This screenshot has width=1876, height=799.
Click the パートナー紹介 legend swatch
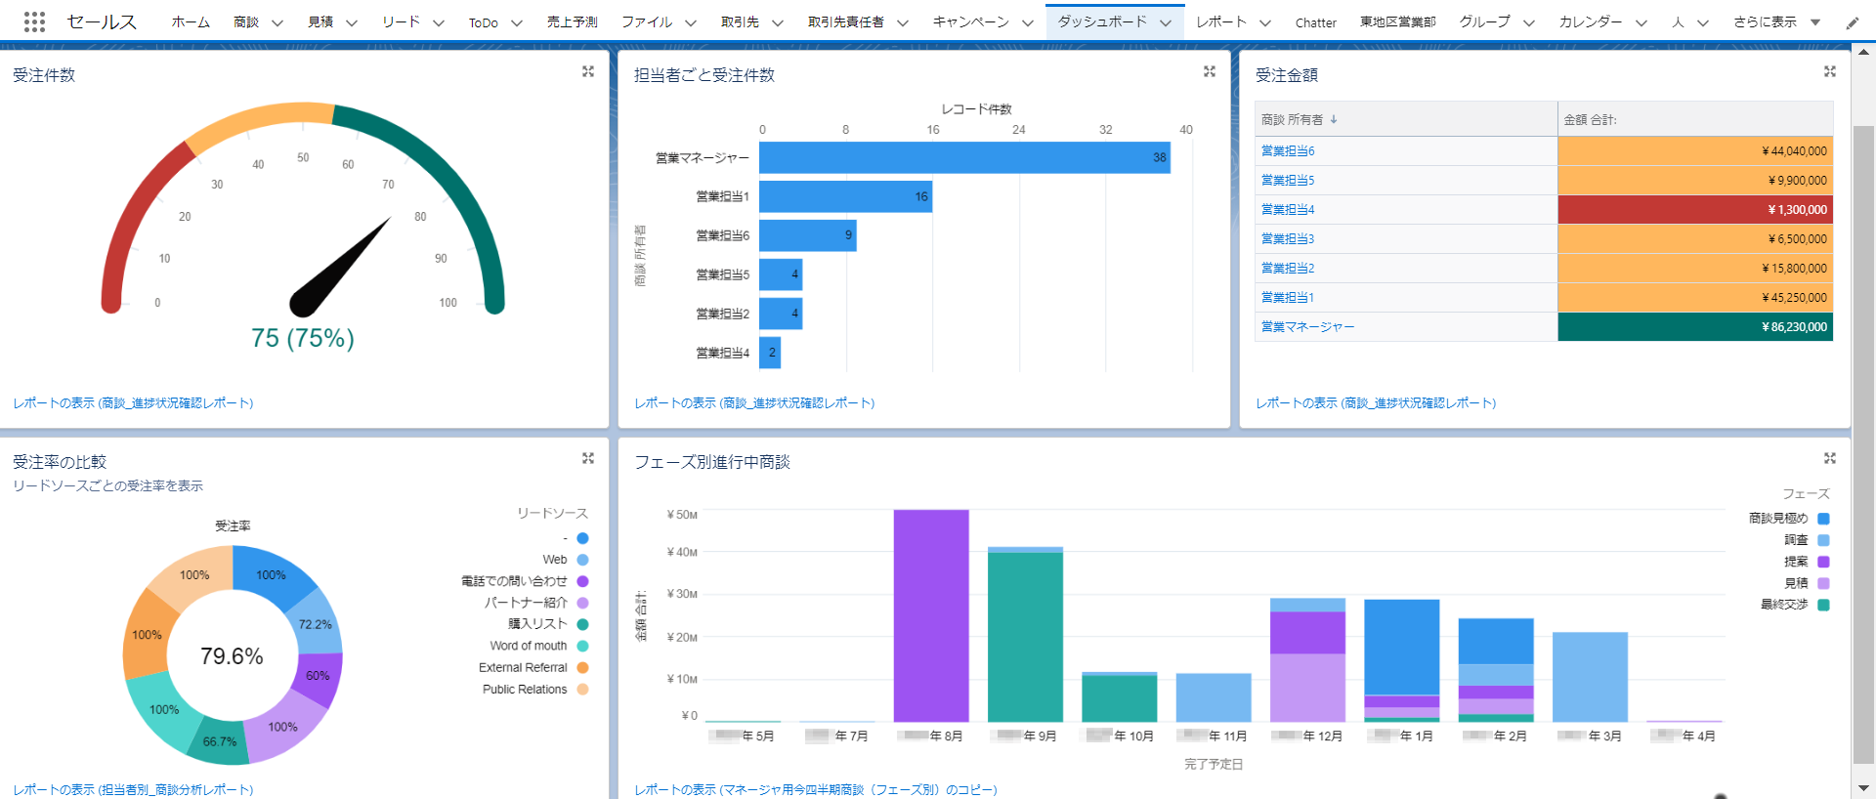pos(582,603)
